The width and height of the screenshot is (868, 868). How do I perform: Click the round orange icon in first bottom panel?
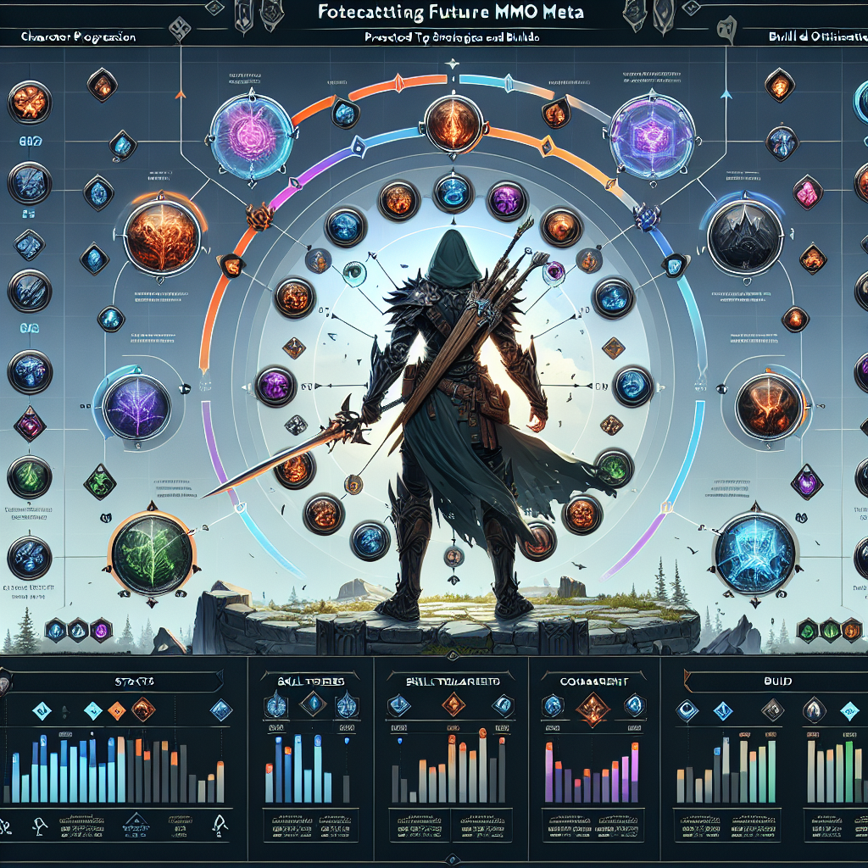(143, 709)
